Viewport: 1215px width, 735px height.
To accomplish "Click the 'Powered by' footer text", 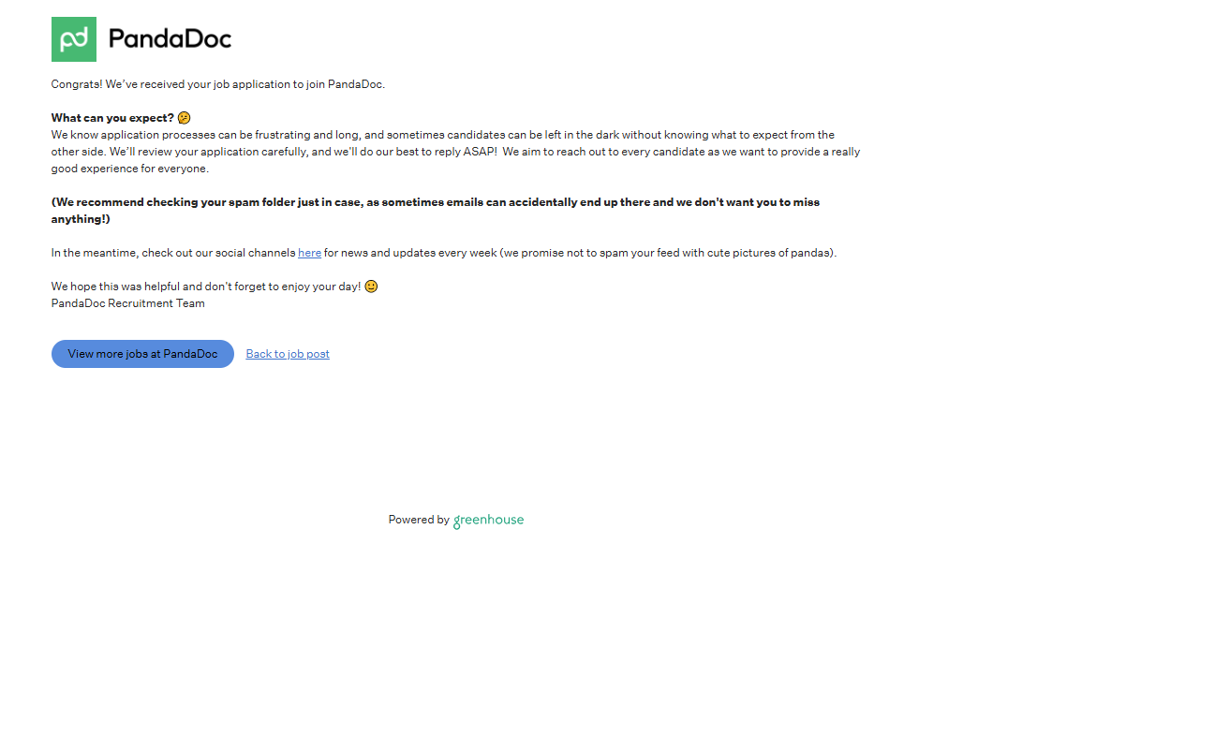I will click(x=419, y=520).
